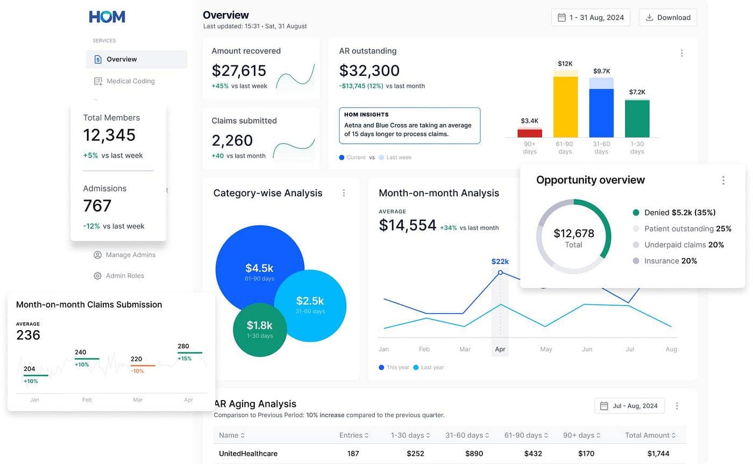Click the $890 cell in UnitedHealthcare row
This screenshot has width=753, height=464.
[x=474, y=454]
